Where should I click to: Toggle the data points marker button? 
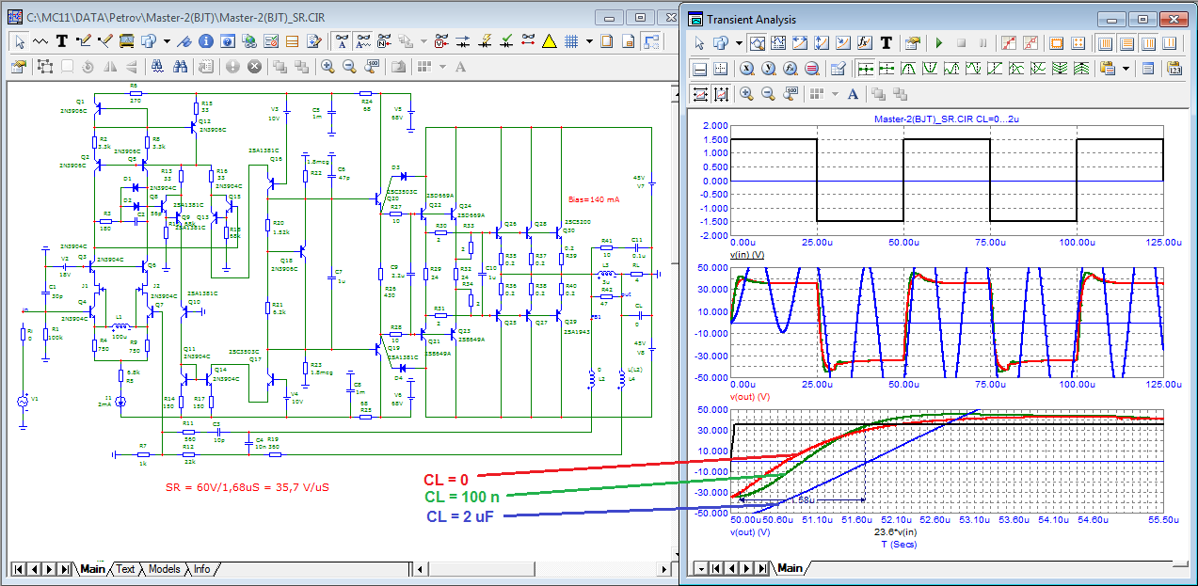point(1008,43)
